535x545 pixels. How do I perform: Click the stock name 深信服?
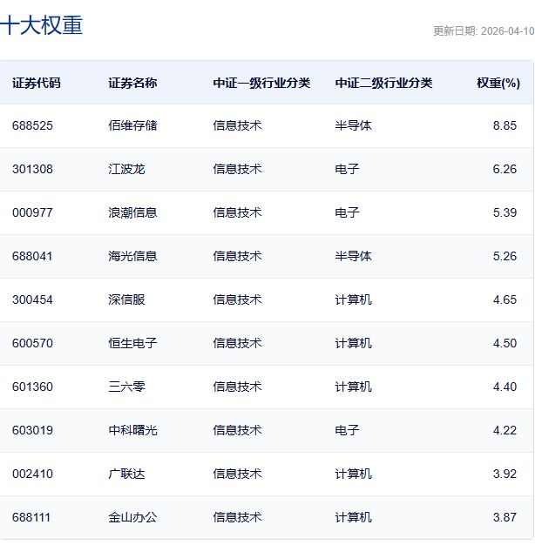(x=126, y=299)
